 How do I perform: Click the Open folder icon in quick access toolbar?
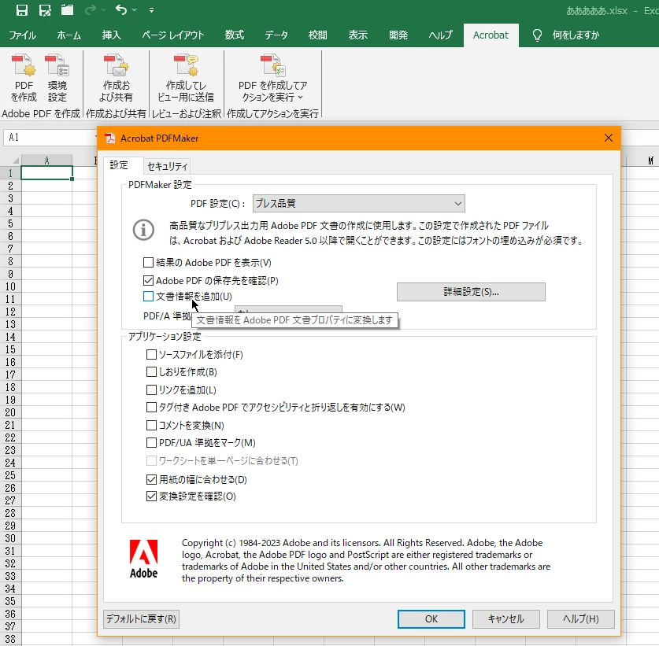pyautogui.click(x=67, y=9)
